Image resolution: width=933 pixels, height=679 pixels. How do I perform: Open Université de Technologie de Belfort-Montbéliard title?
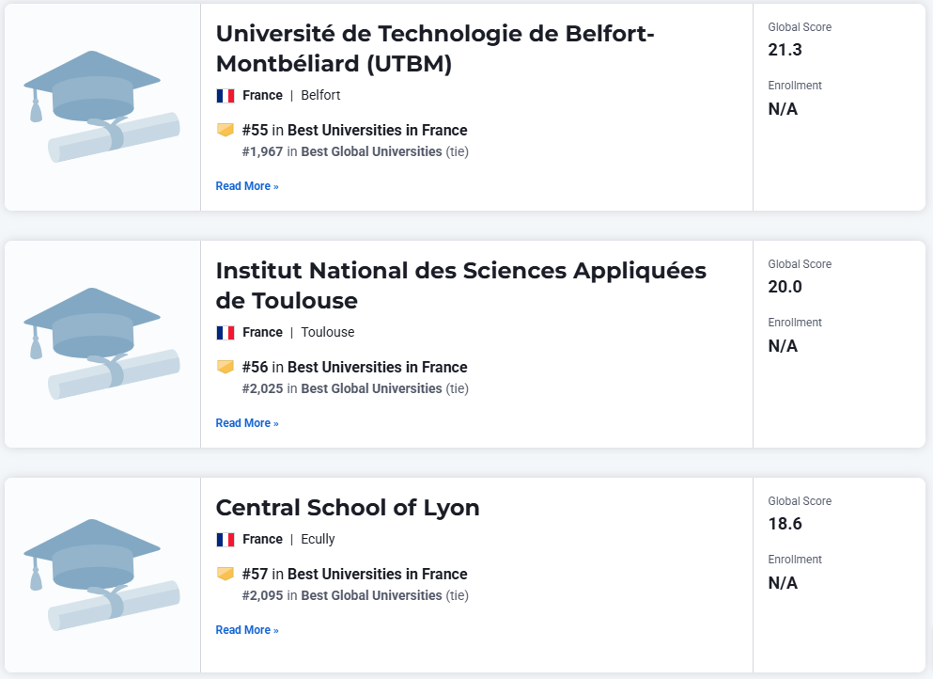point(435,49)
